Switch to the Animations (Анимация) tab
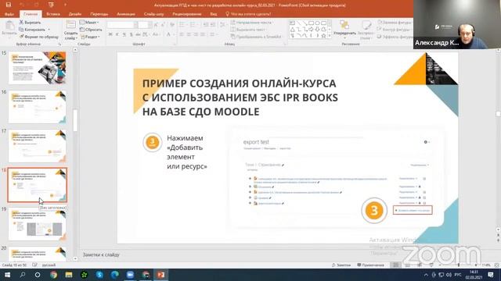The image size is (501, 281). 126,14
